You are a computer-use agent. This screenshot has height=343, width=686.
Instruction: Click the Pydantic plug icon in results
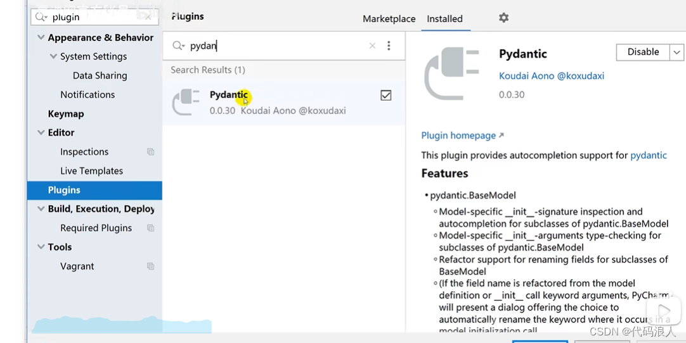point(186,103)
